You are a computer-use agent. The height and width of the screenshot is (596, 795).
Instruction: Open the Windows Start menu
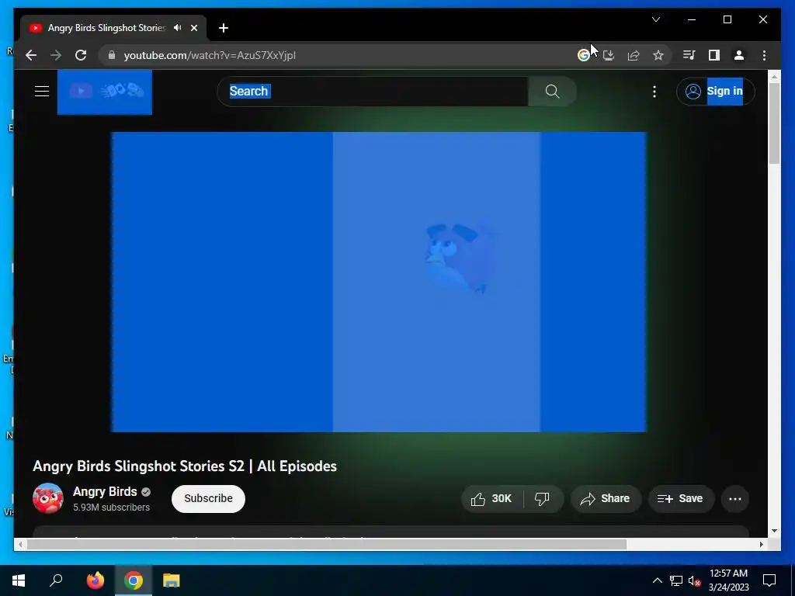pos(19,580)
